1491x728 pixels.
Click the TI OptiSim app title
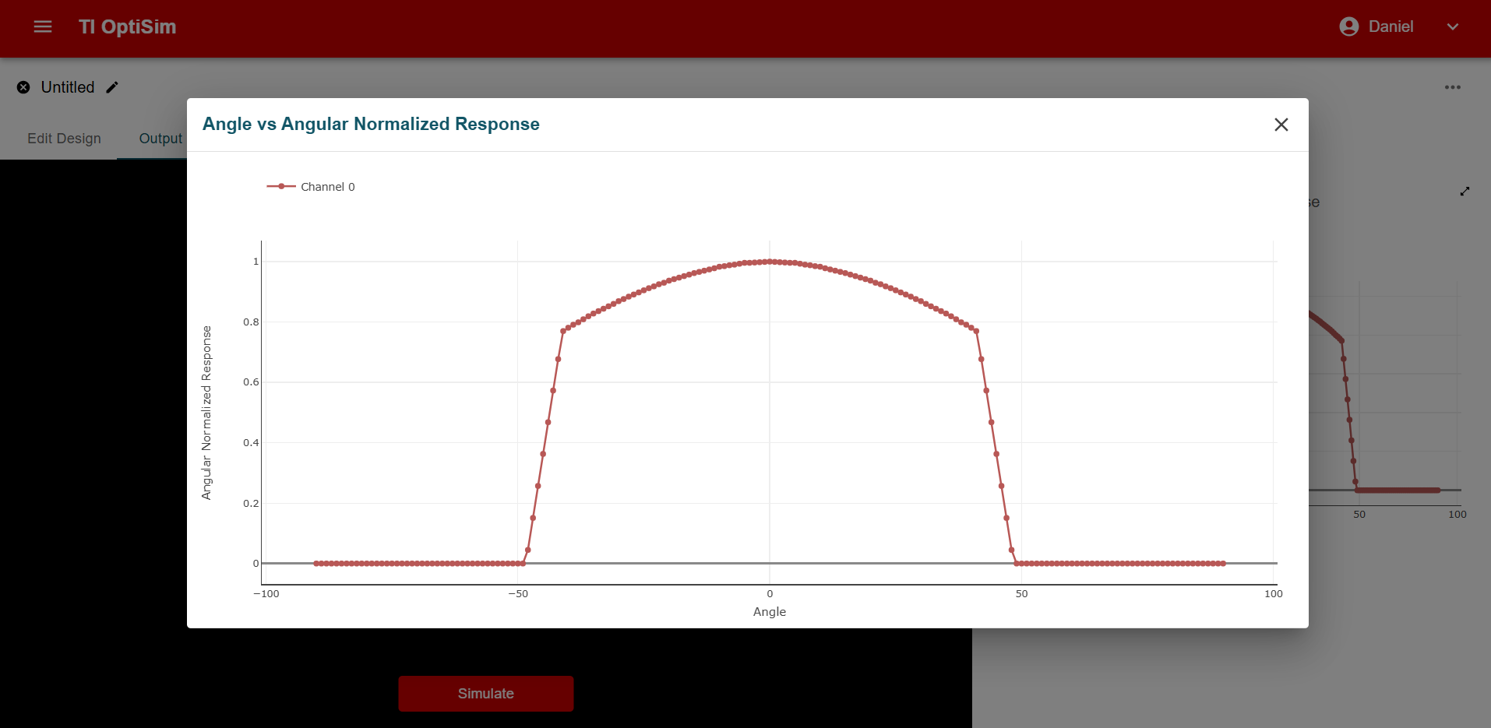coord(127,26)
